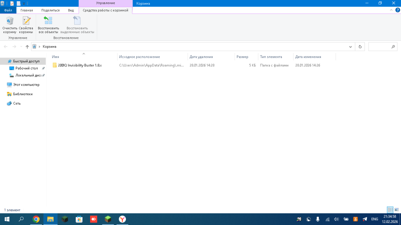Open taskbar search magnifier
Screen dimensions: 401x225
pos(22,219)
